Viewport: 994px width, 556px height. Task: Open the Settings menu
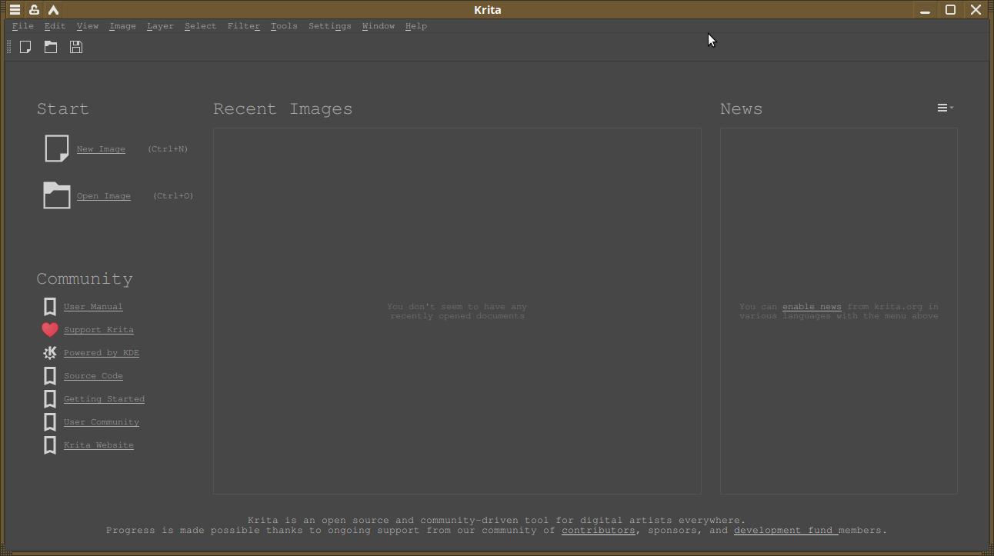coord(329,26)
